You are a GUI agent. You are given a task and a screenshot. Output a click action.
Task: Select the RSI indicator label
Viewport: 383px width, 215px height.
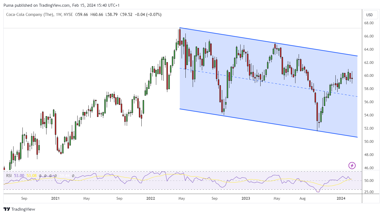point(9,176)
